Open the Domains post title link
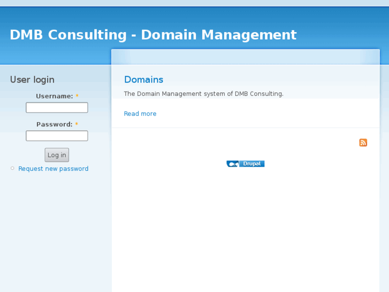 pyautogui.click(x=143, y=80)
